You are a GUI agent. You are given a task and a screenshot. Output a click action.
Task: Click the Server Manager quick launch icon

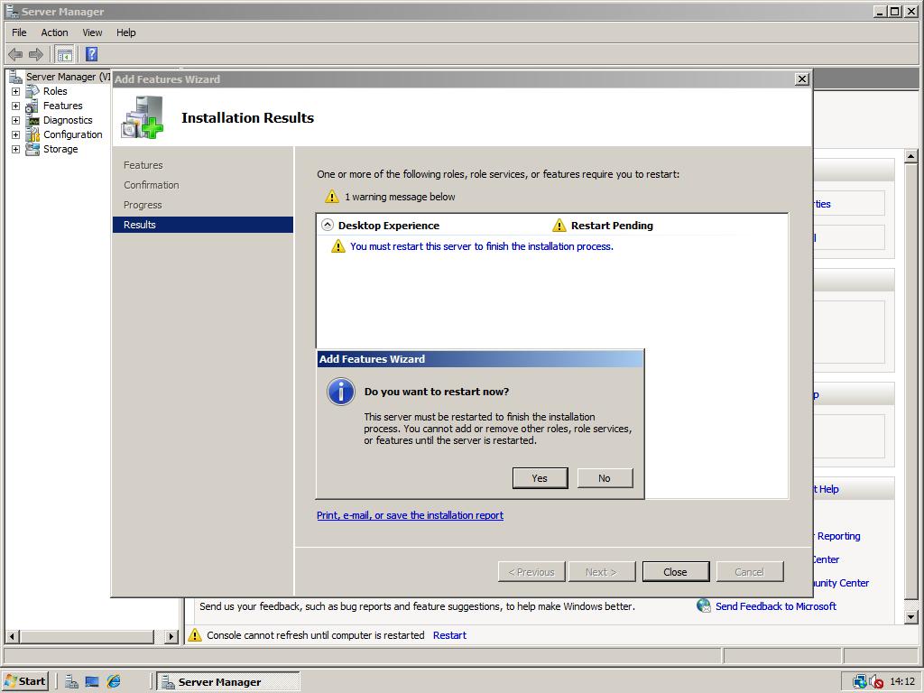[71, 682]
